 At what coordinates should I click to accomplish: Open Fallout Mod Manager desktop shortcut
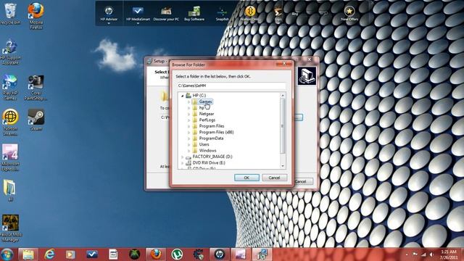tap(10, 228)
